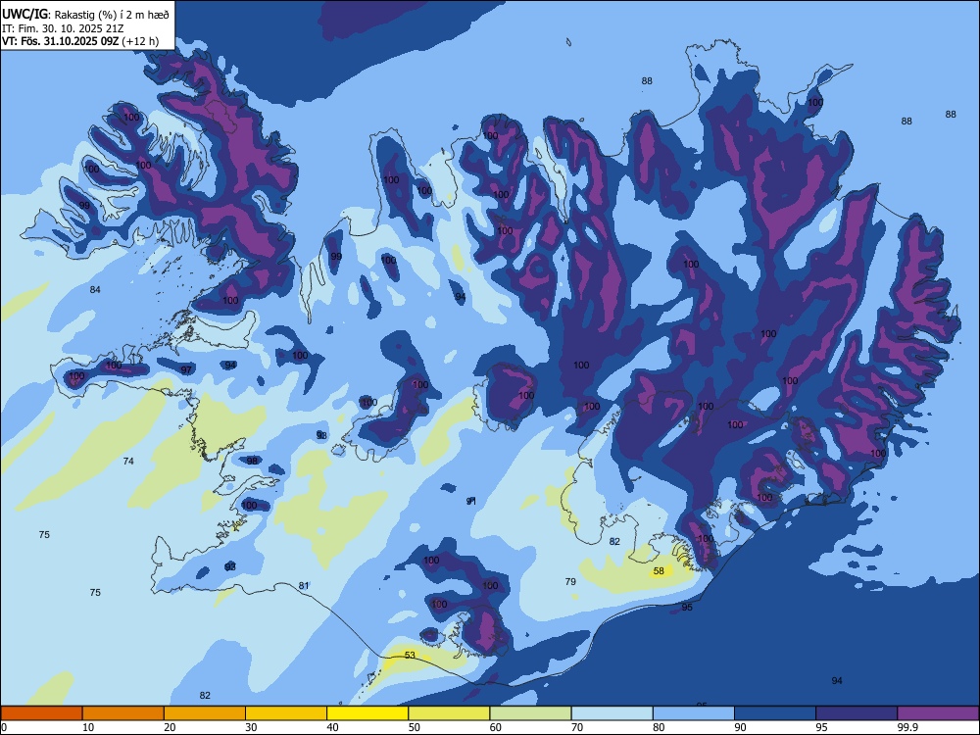The image size is (980, 735).
Task: Click the dark blue 90–95 legend swatch
Action: click(x=775, y=713)
